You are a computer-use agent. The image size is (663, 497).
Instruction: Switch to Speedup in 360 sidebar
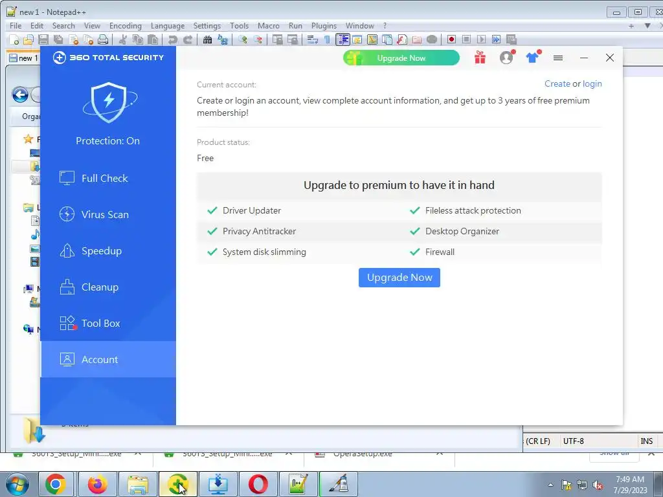pos(108,251)
